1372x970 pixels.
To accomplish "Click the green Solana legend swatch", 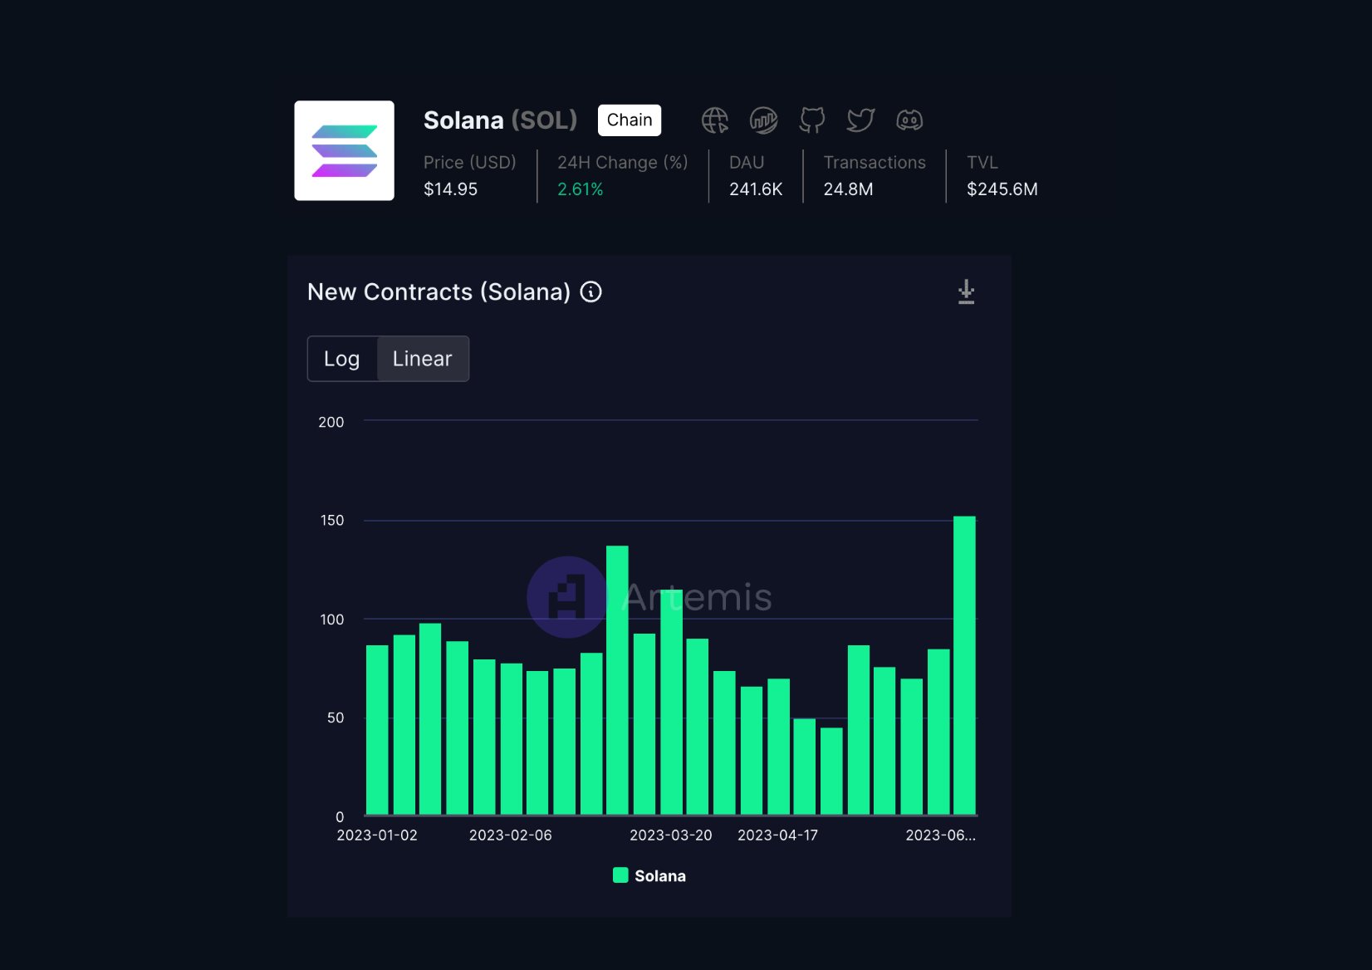I will [x=620, y=875].
